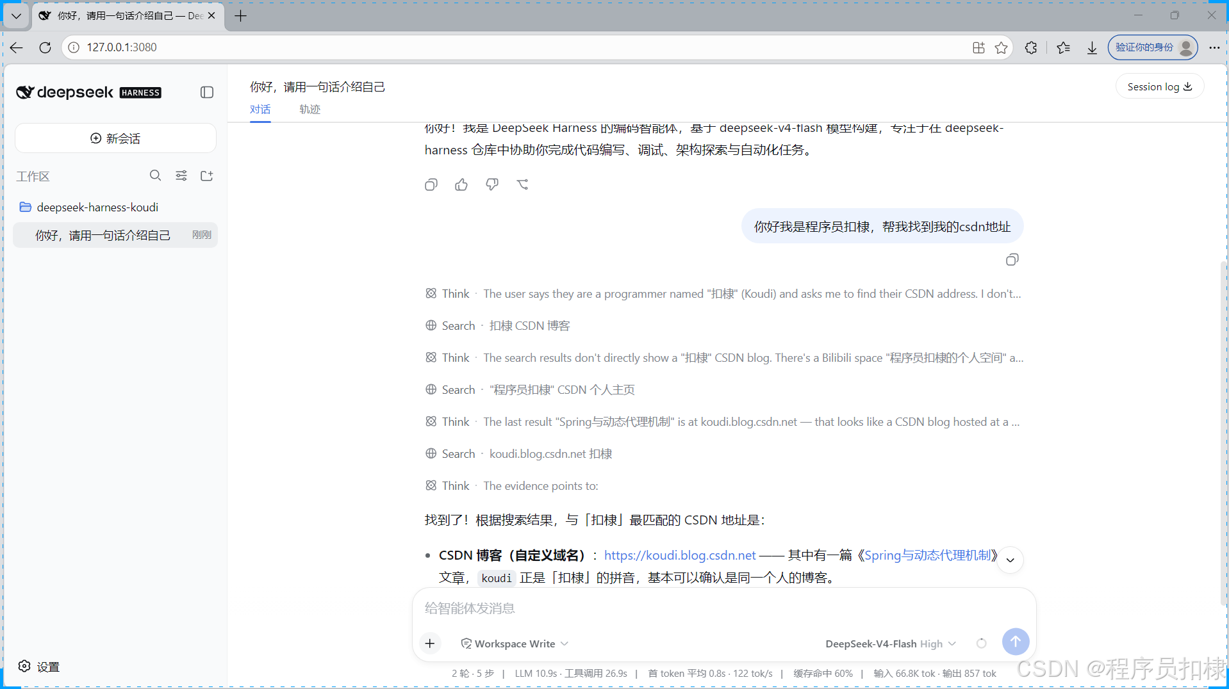The height and width of the screenshot is (689, 1229).
Task: Click the 工作区 section heading
Action: coord(33,176)
